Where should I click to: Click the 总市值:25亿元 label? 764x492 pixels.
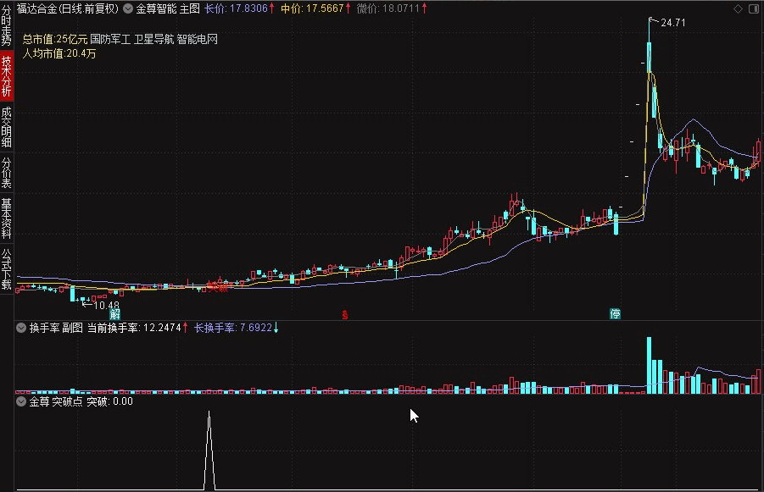point(55,39)
